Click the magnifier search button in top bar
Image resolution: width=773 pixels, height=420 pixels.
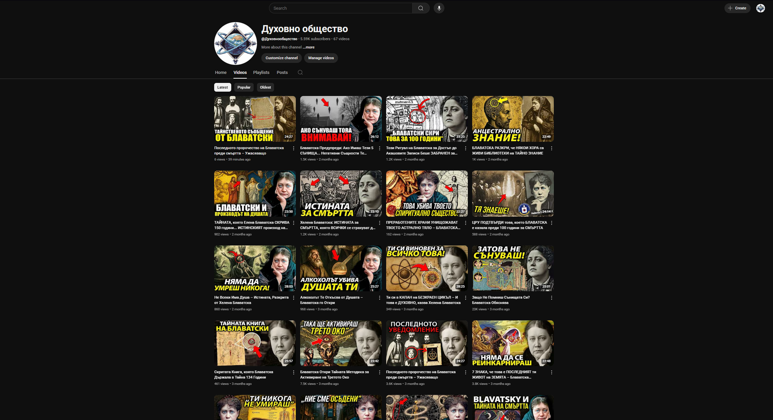(x=421, y=8)
